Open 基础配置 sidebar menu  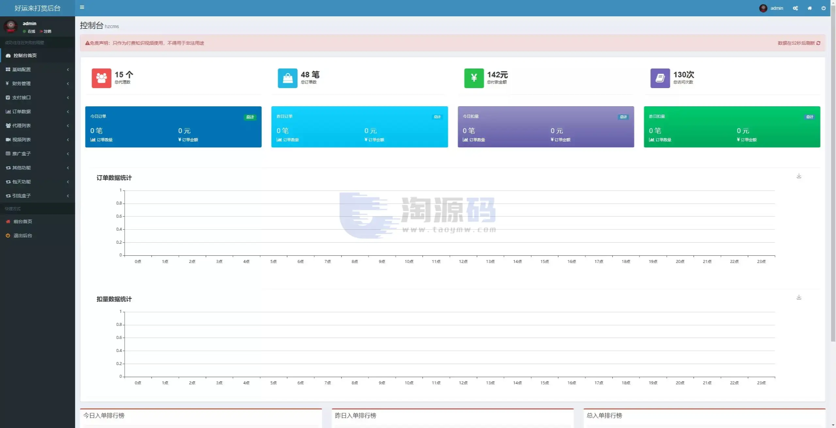(x=38, y=69)
